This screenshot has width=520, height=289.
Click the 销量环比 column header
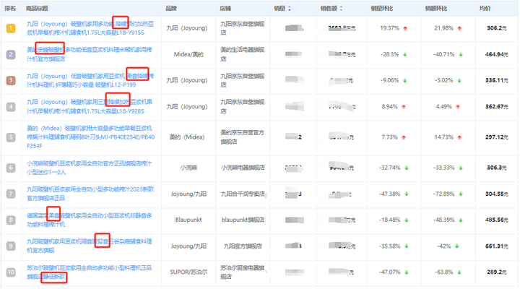tap(382, 8)
